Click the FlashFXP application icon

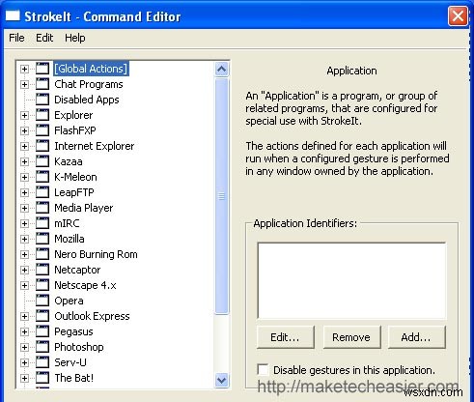[42, 130]
